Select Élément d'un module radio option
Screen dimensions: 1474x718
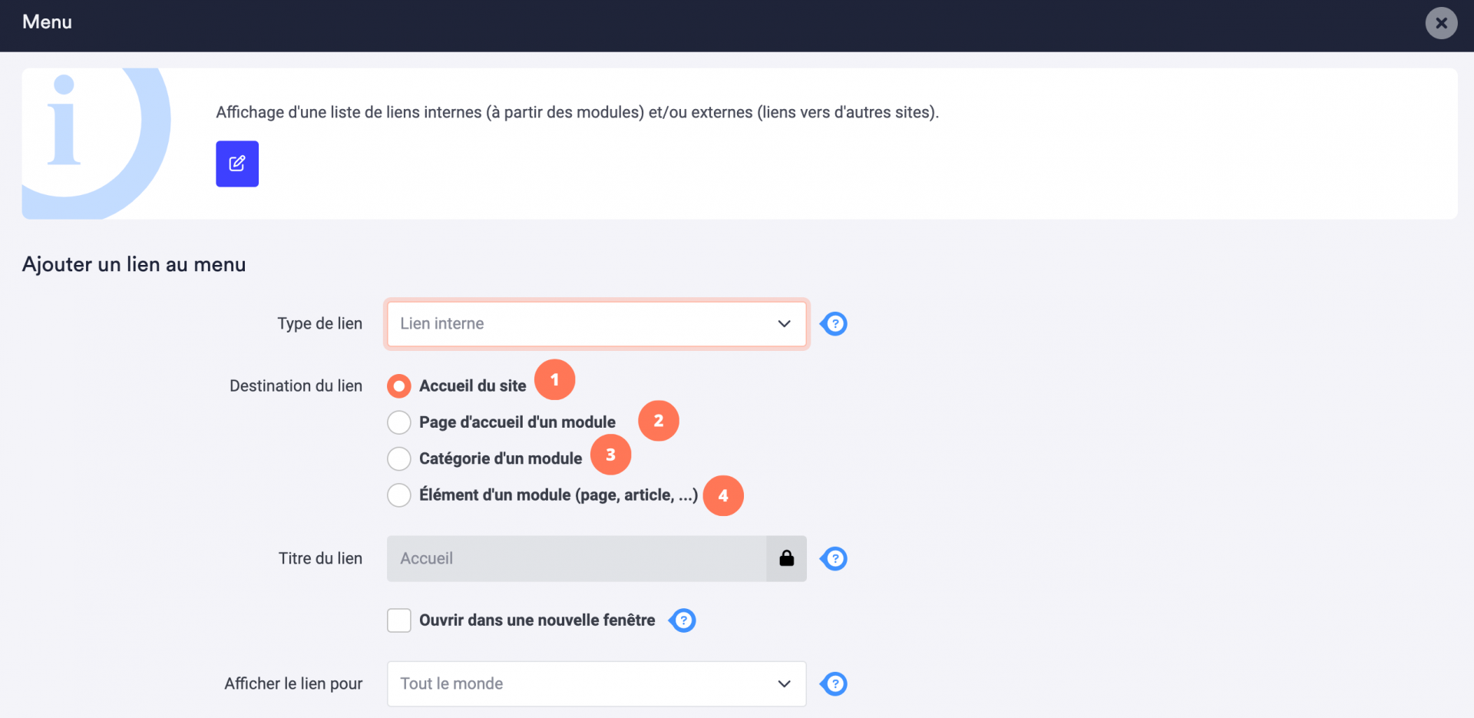[399, 495]
